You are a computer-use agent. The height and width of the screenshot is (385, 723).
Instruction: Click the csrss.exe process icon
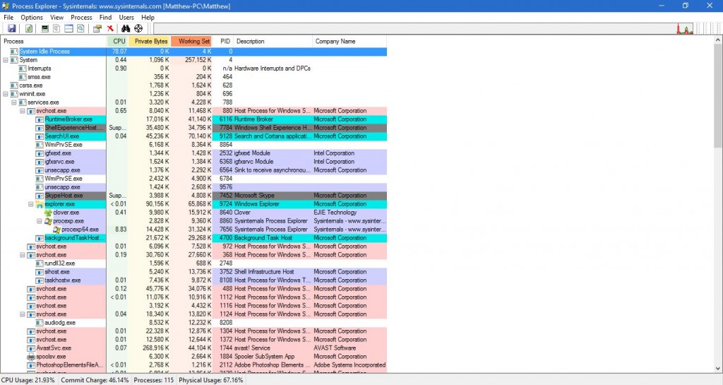click(14, 85)
